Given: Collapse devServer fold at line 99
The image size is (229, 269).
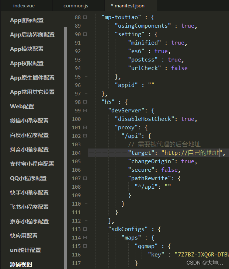Looking at the screenshot, I should [x=85, y=111].
